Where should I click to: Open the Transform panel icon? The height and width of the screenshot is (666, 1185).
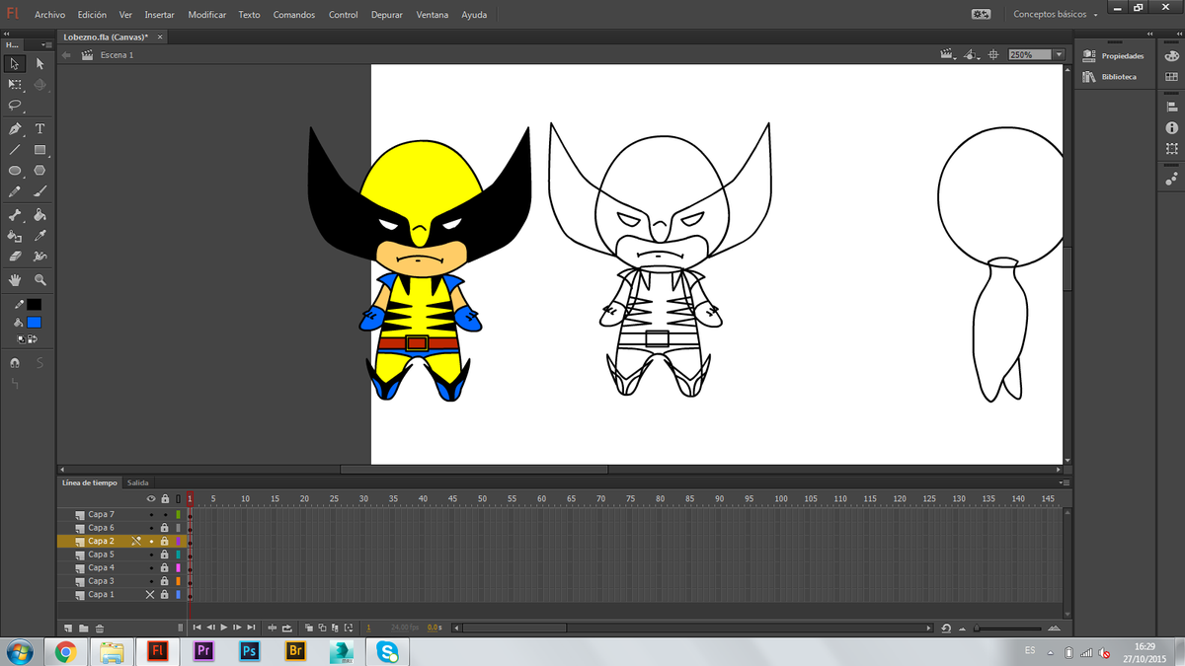pyautogui.click(x=1171, y=149)
